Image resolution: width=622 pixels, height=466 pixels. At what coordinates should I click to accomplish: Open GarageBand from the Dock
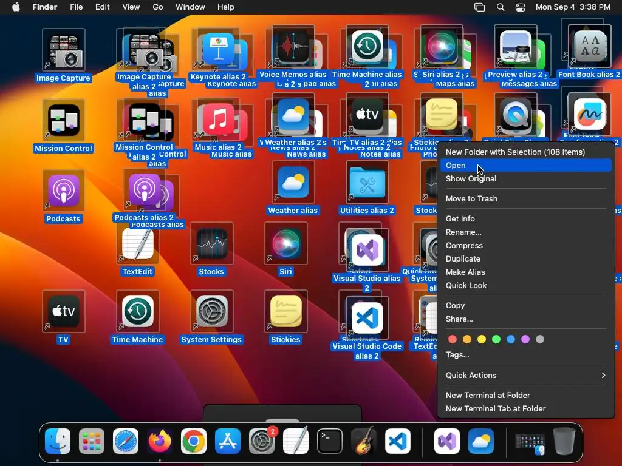pyautogui.click(x=363, y=441)
